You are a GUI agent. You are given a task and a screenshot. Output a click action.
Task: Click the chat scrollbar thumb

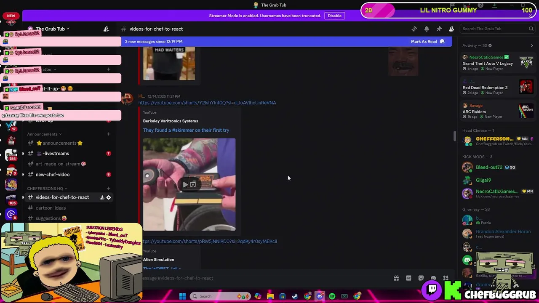(454, 136)
